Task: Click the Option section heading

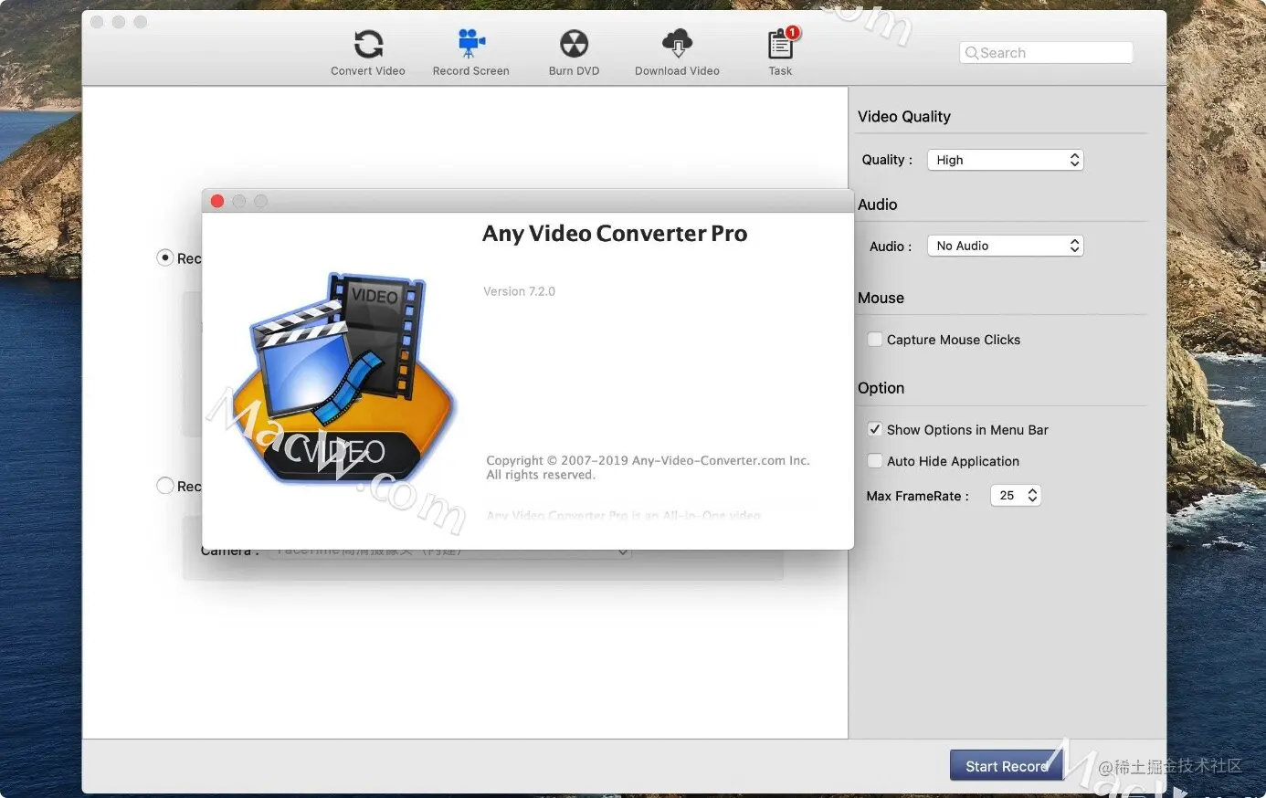Action: 881,388
